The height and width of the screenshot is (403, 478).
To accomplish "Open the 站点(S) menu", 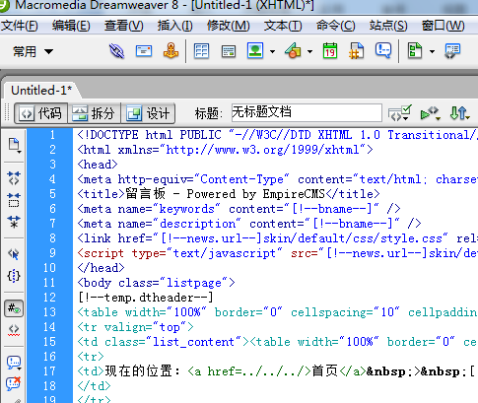I will 388,26.
